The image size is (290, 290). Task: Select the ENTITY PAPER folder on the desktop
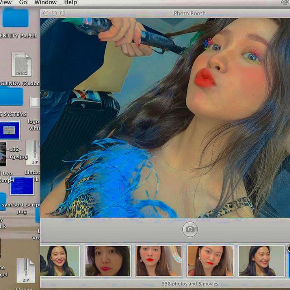point(15,18)
